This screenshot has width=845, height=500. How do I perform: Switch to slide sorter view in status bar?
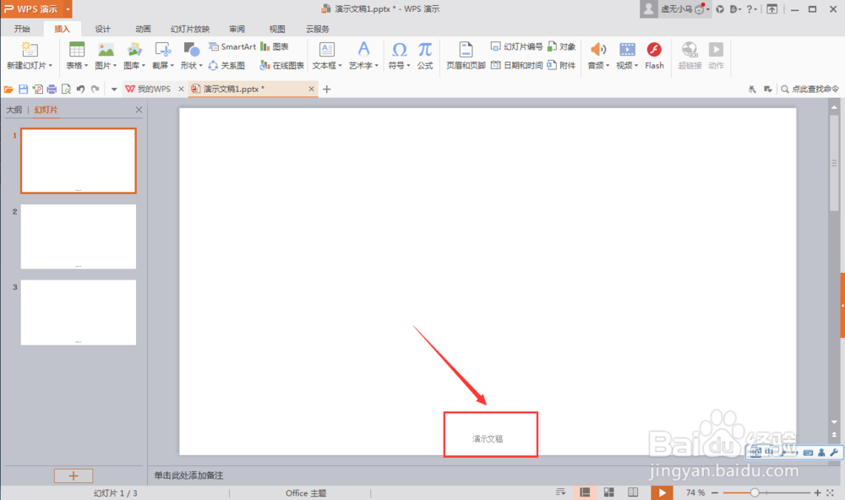609,492
